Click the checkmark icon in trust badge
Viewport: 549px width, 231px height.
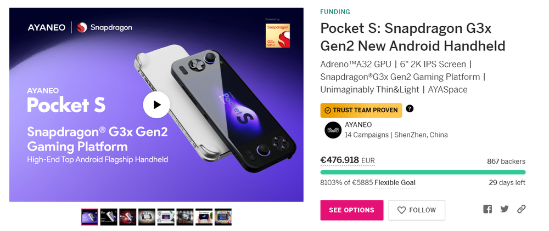coord(328,111)
